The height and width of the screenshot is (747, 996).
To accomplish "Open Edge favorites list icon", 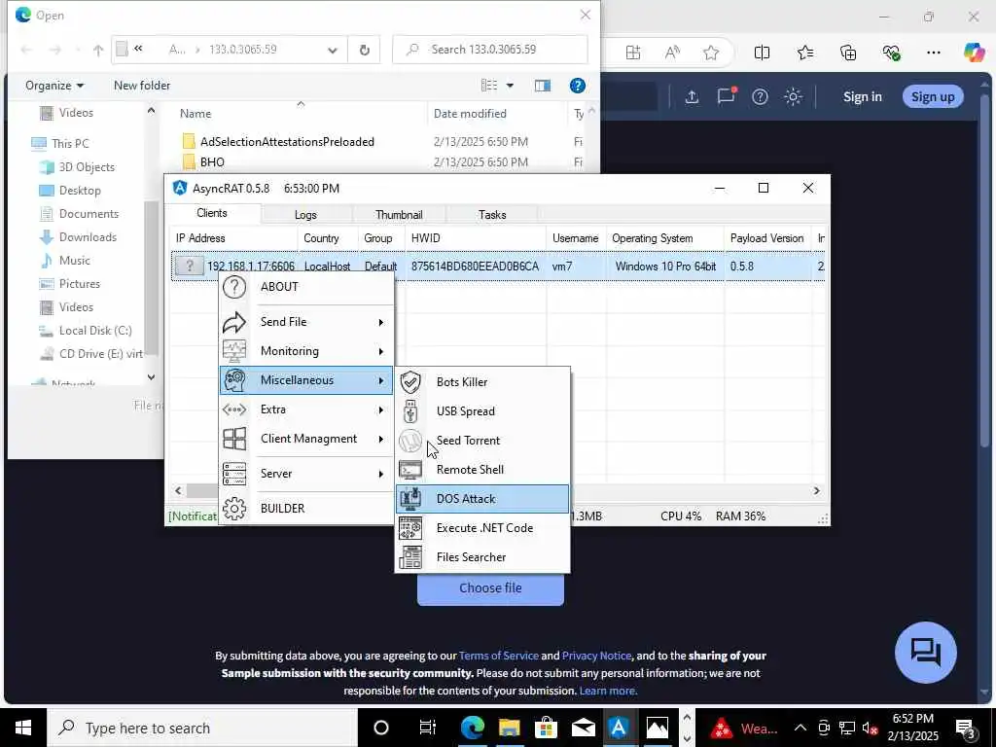I will pyautogui.click(x=805, y=53).
